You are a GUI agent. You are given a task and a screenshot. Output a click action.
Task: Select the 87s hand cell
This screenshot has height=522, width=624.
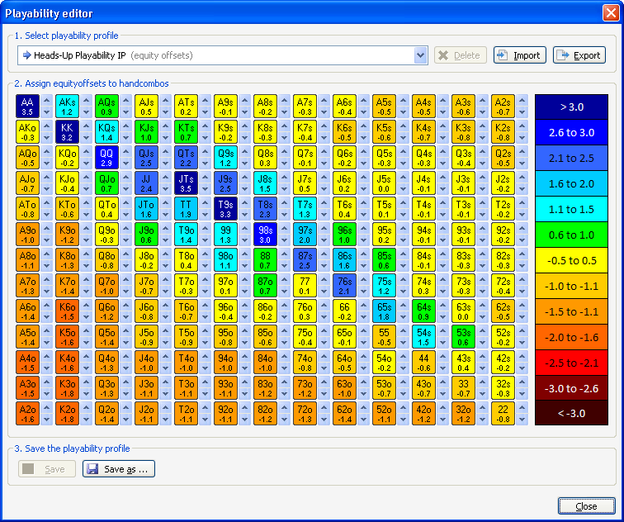(305, 259)
